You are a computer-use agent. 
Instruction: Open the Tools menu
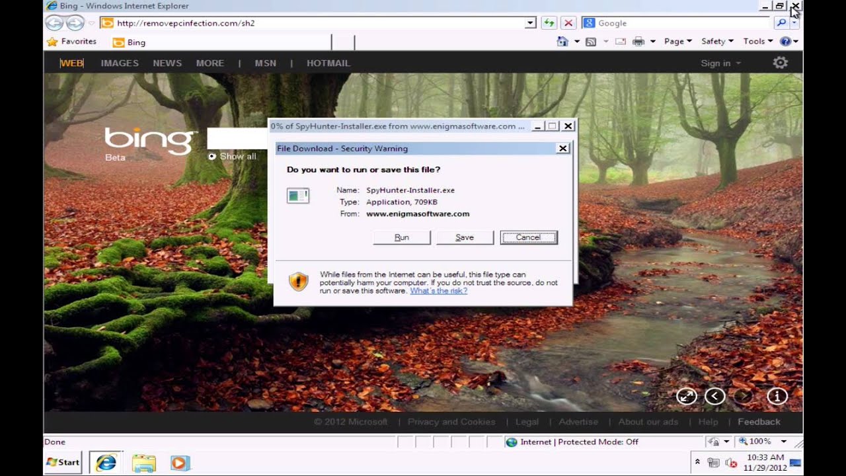pos(758,42)
